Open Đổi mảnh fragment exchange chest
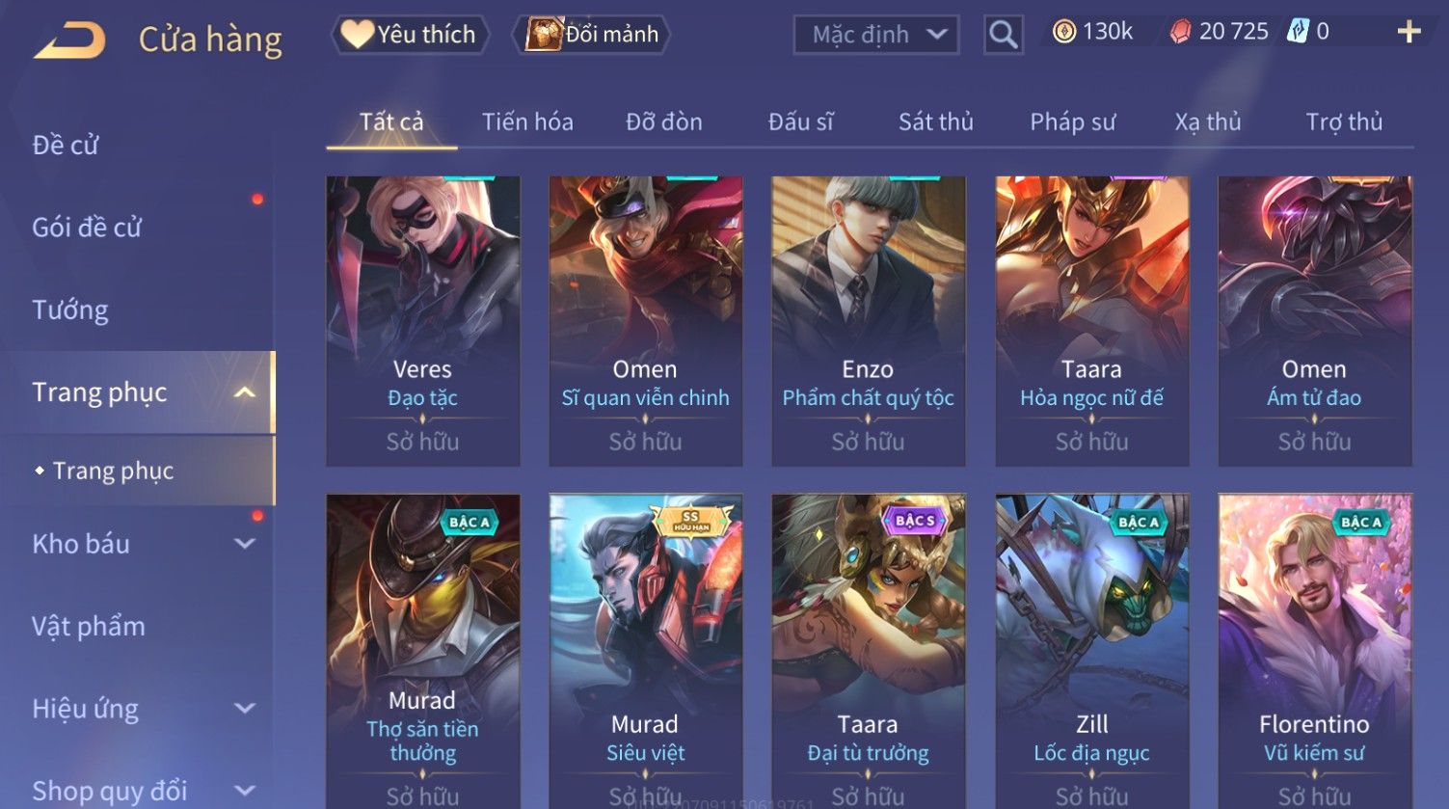 click(592, 35)
